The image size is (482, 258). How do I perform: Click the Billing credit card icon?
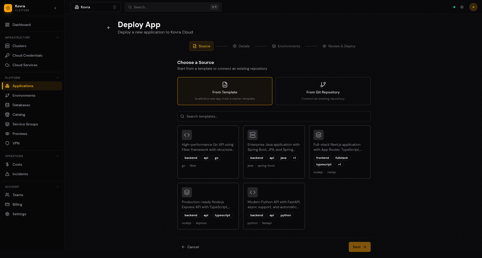pos(7,204)
